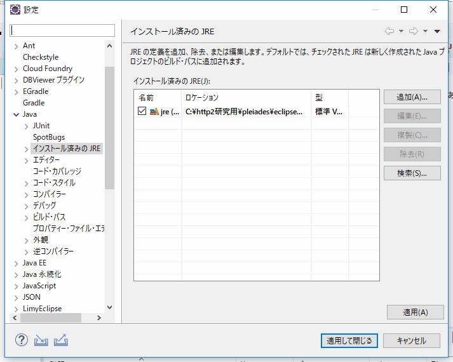Select SpotBugs under Java

pyautogui.click(x=49, y=137)
